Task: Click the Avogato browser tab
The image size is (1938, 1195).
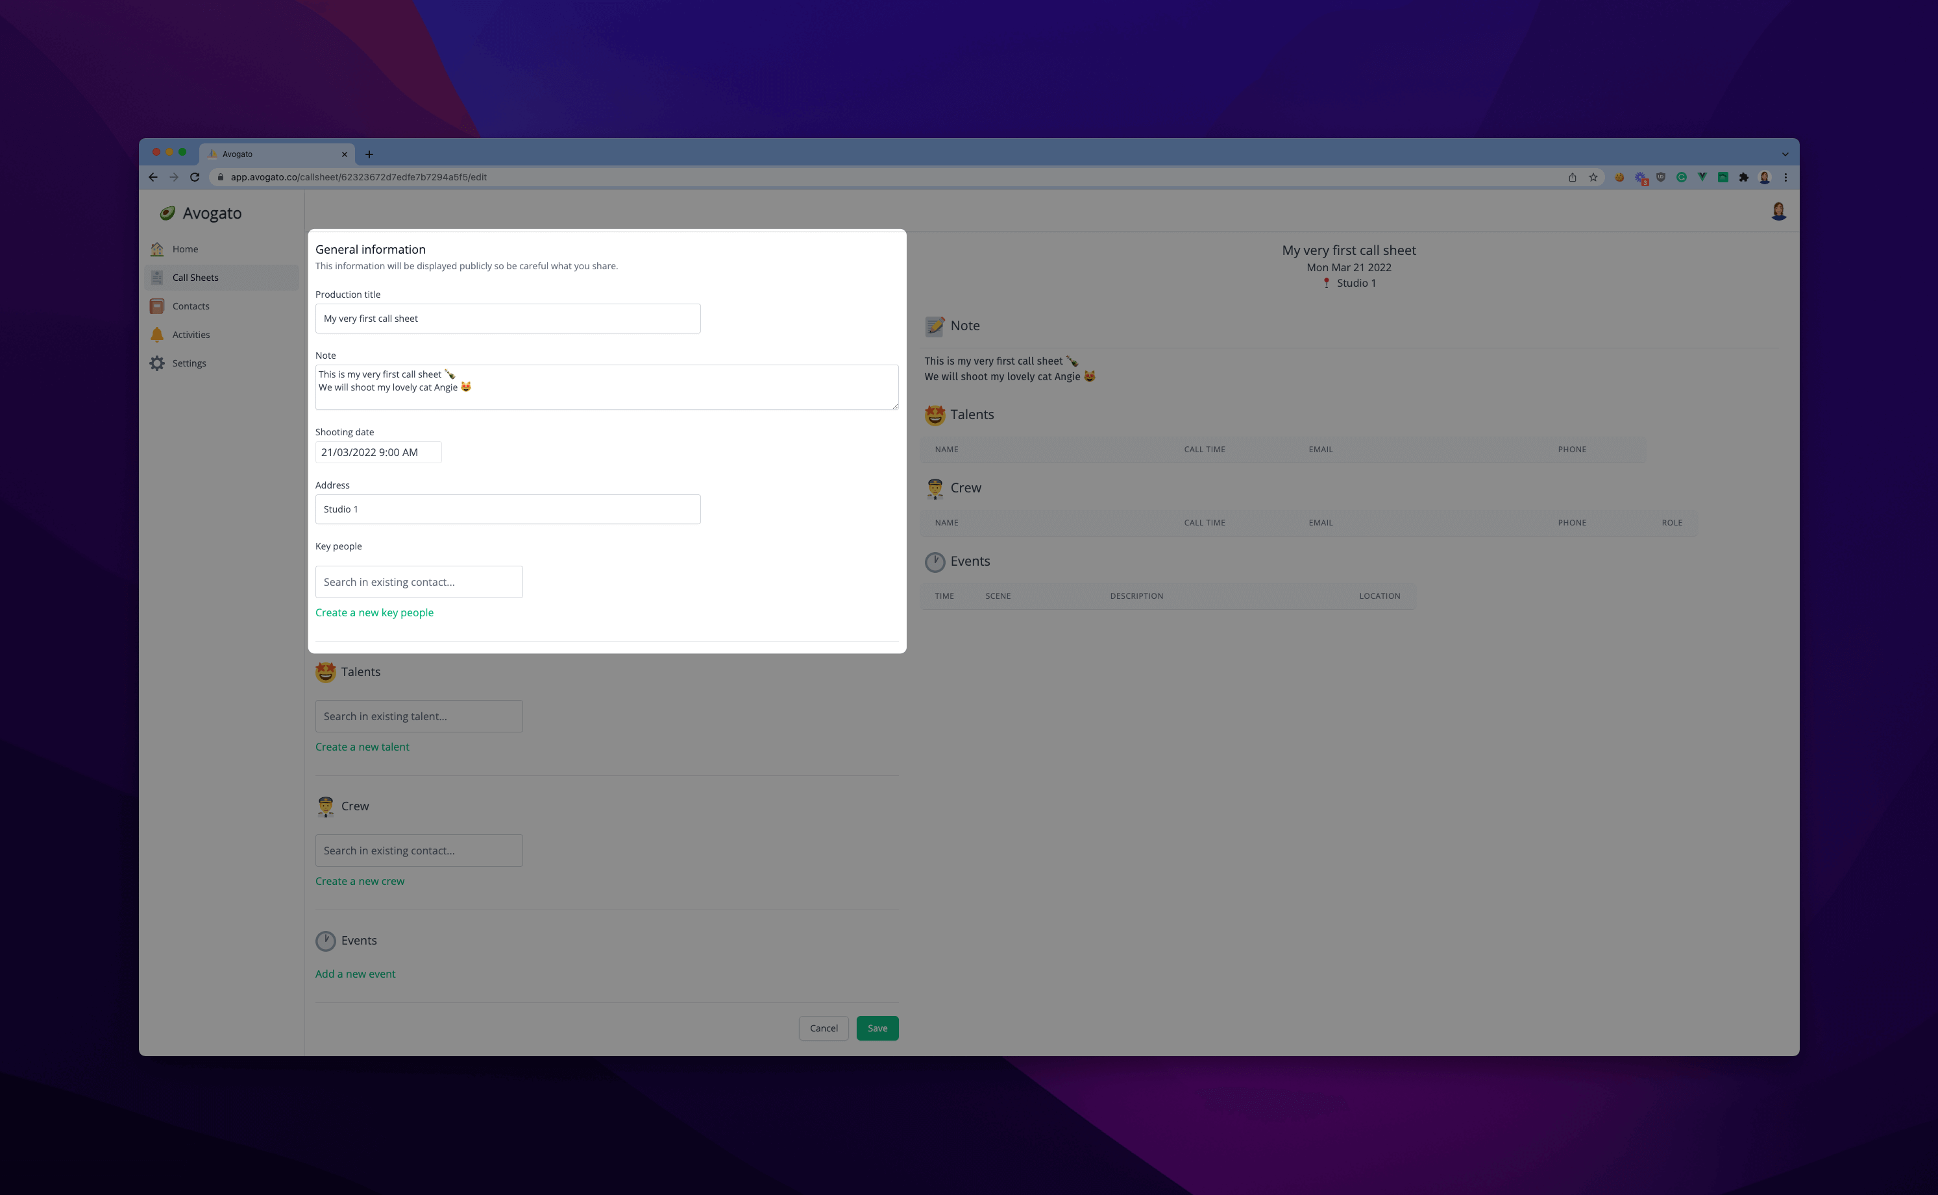Action: (x=274, y=154)
